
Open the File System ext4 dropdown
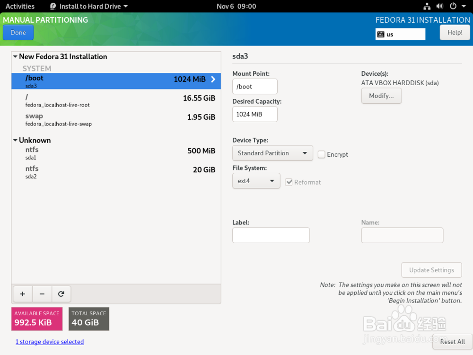click(x=256, y=181)
